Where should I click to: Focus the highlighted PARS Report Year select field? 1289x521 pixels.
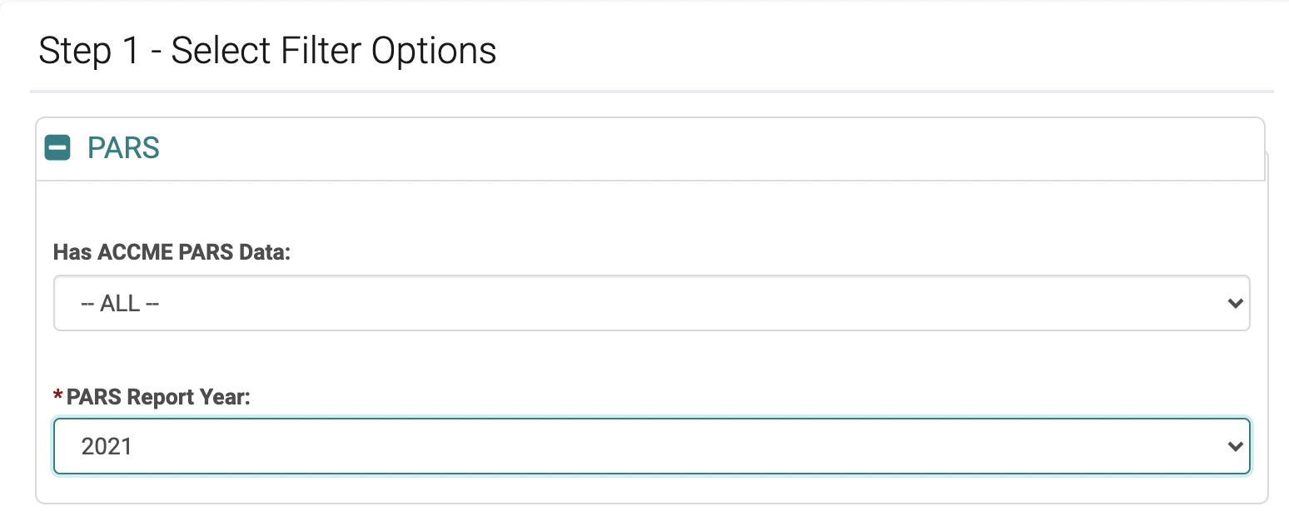[583, 447]
